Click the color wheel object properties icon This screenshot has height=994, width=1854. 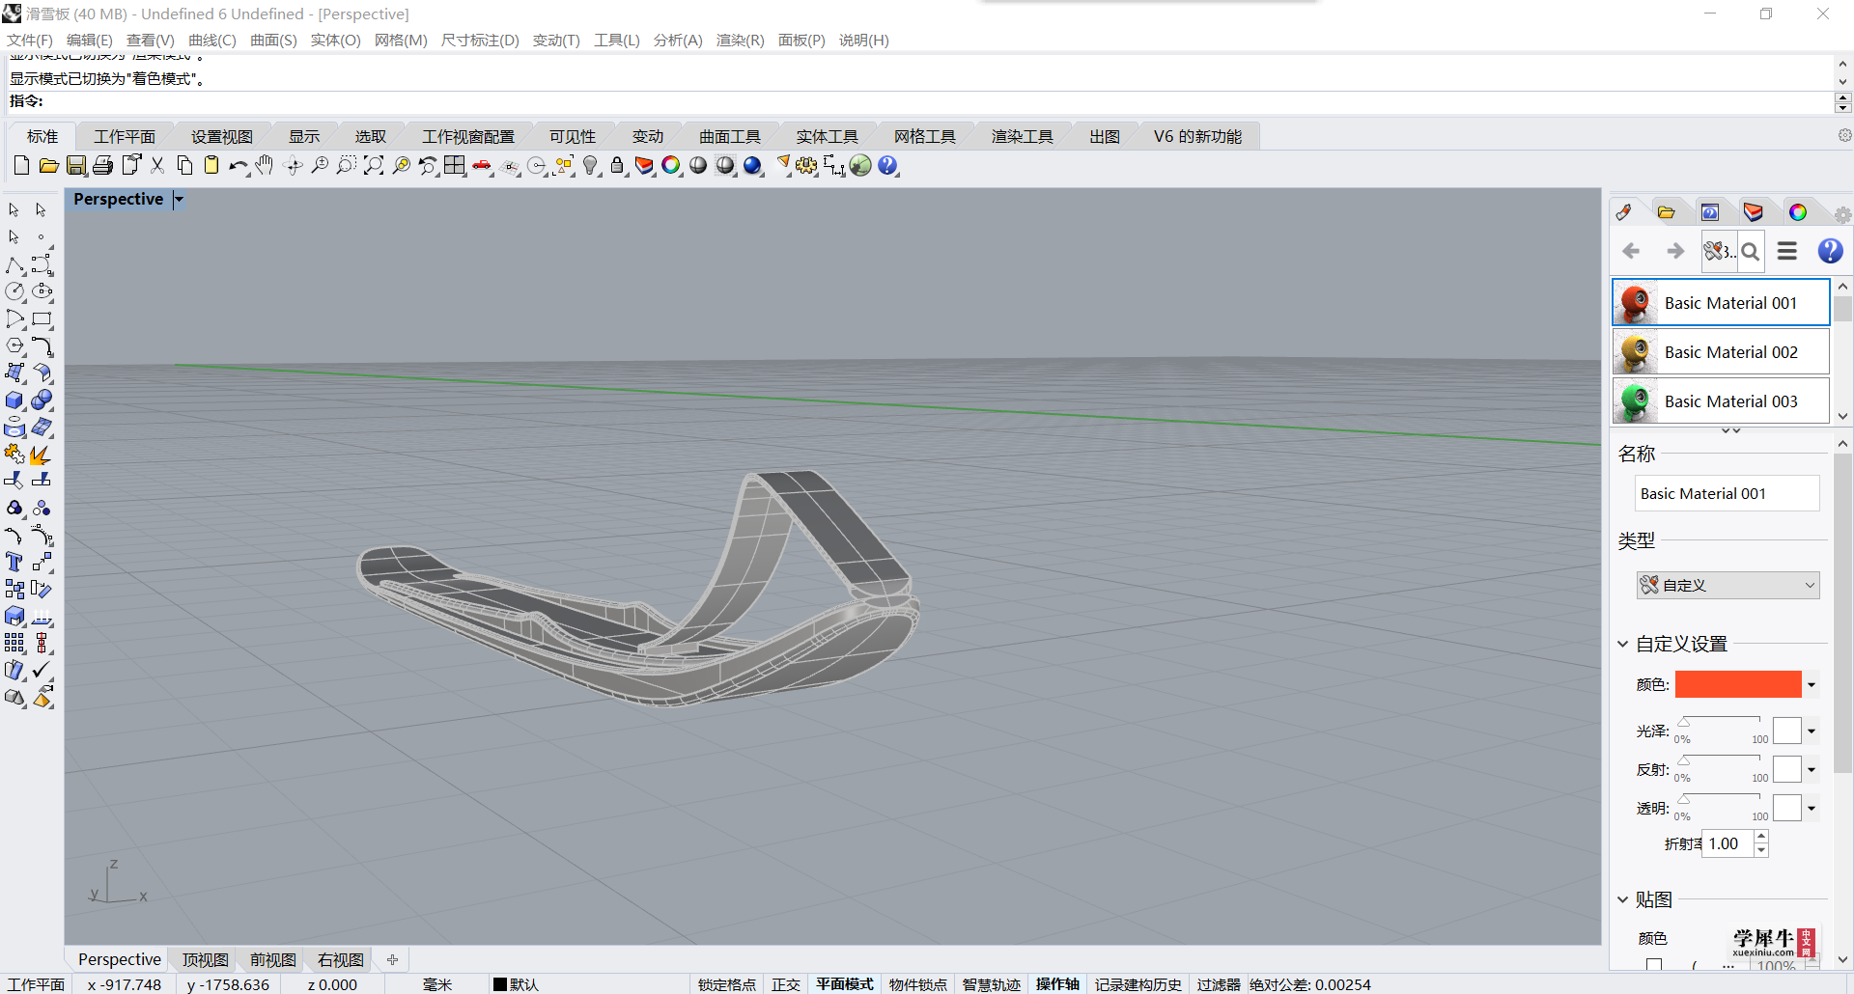pyautogui.click(x=671, y=166)
